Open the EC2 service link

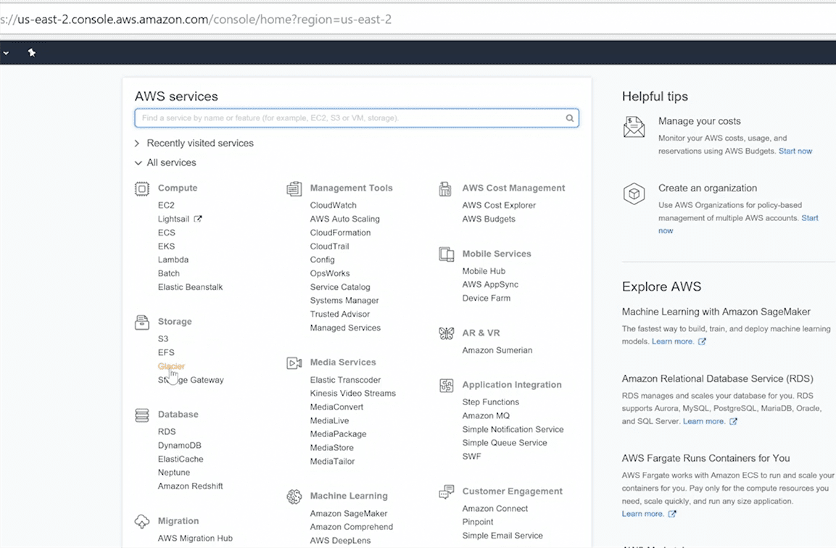[x=166, y=206]
